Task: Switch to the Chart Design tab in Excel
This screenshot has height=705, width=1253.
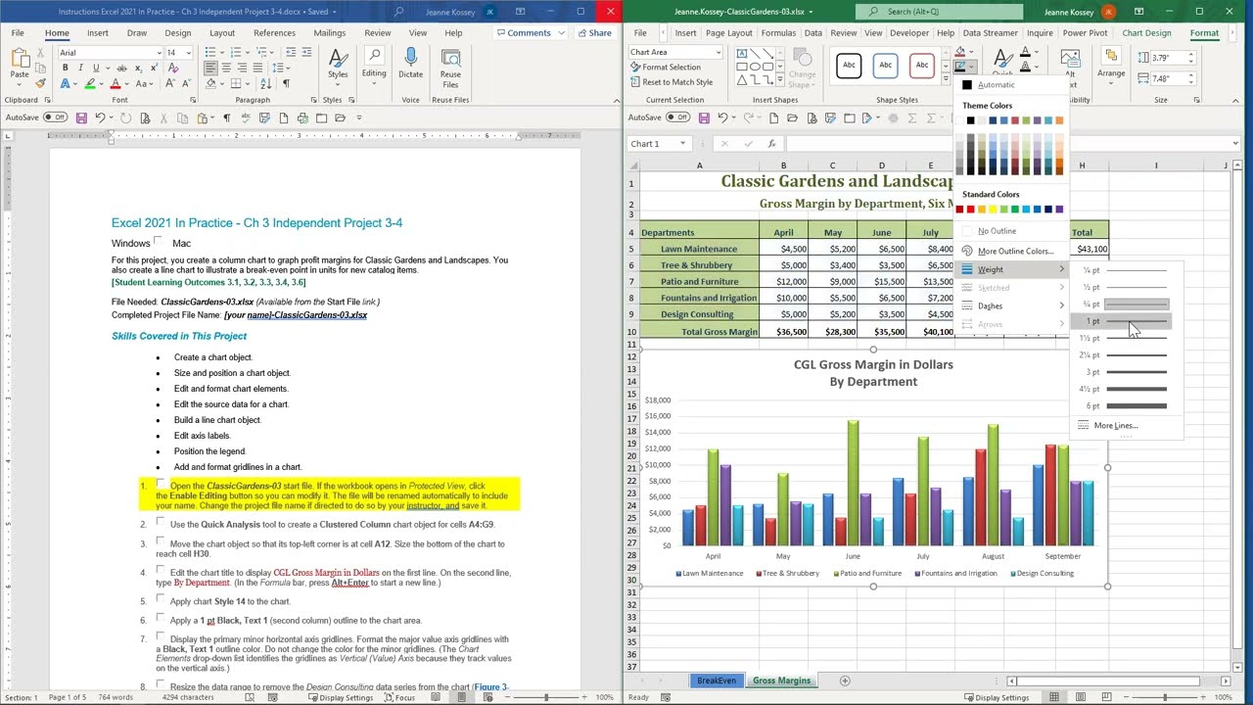Action: pos(1146,32)
